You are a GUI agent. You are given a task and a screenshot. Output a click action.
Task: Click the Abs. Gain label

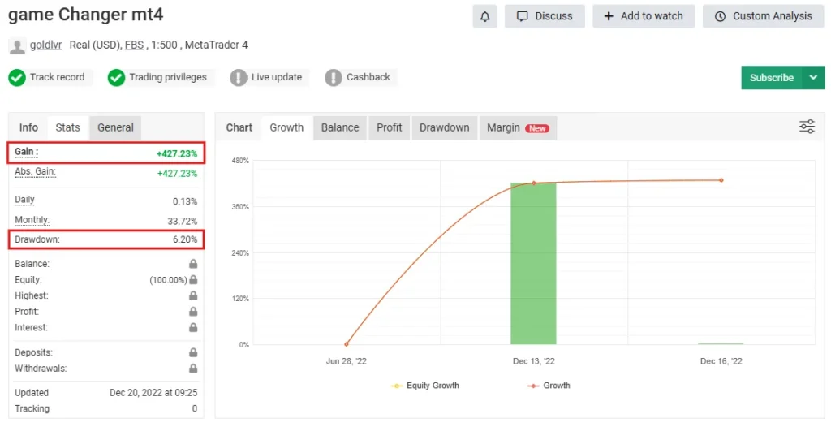tap(35, 172)
